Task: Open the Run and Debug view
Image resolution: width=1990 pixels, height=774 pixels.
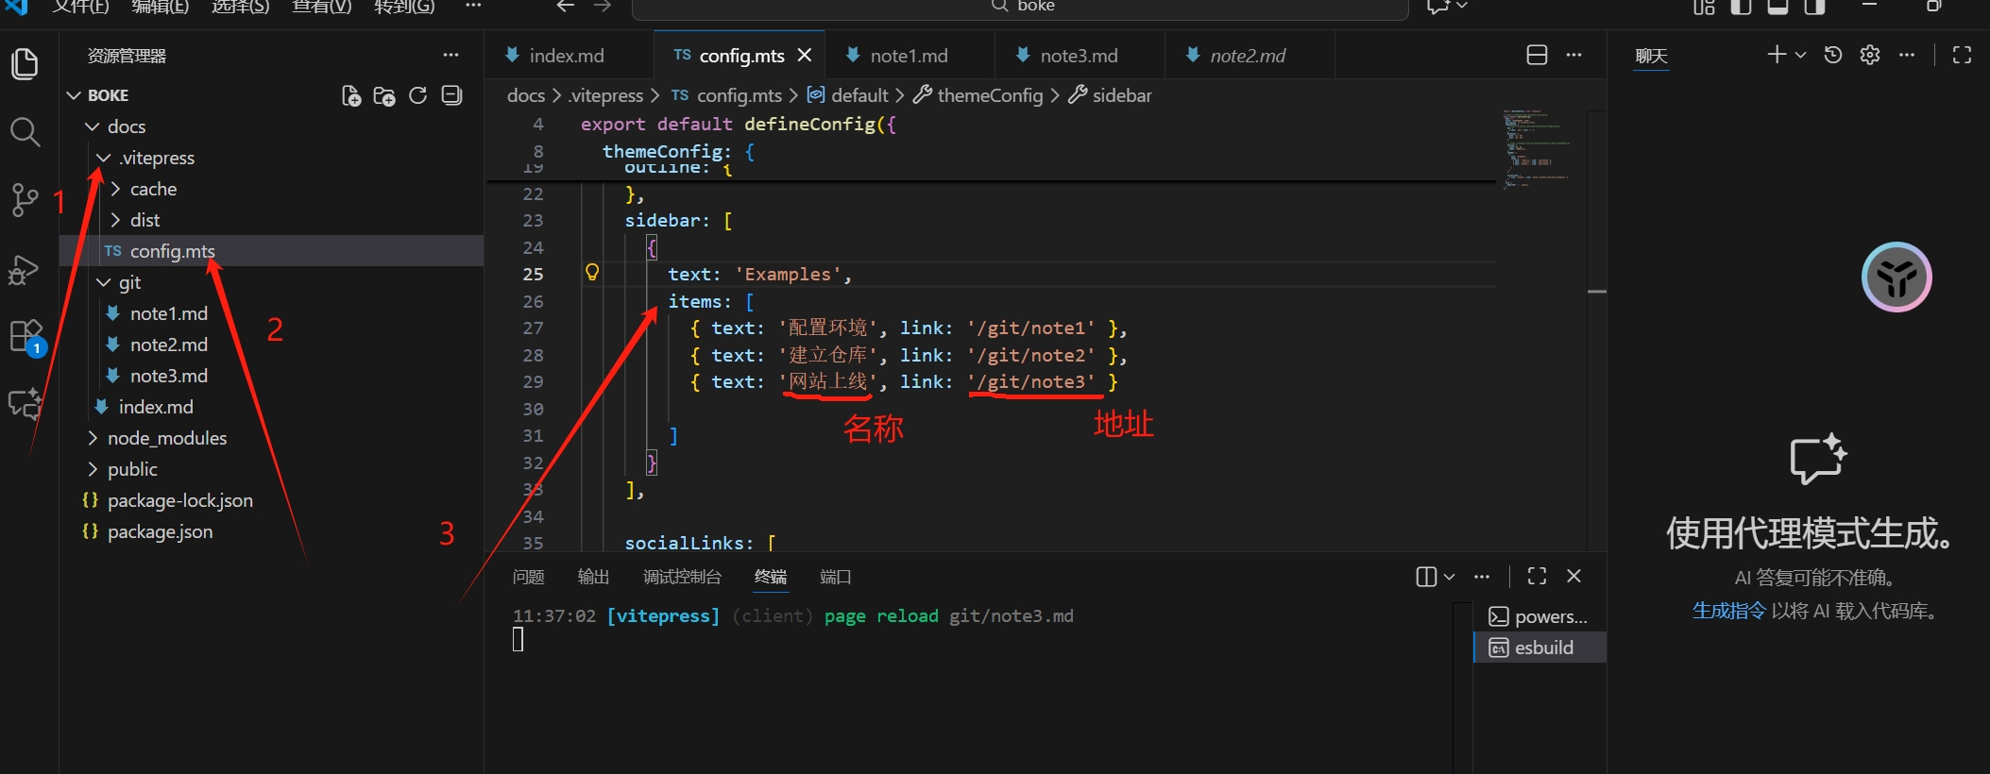Action: coord(25,270)
